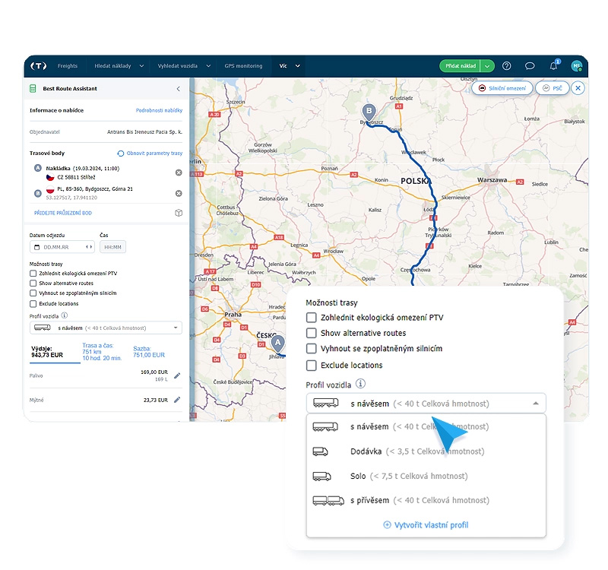Enable Zohlednit ekologická omezení PTV in popup

click(312, 318)
